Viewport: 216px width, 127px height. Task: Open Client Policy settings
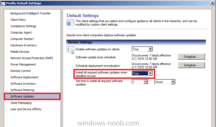point(18,20)
